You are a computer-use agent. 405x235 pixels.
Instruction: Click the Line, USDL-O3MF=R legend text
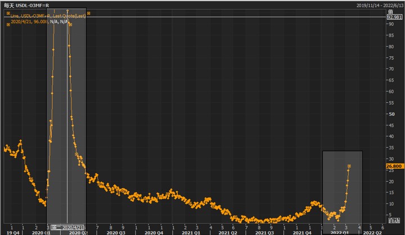(35, 13)
